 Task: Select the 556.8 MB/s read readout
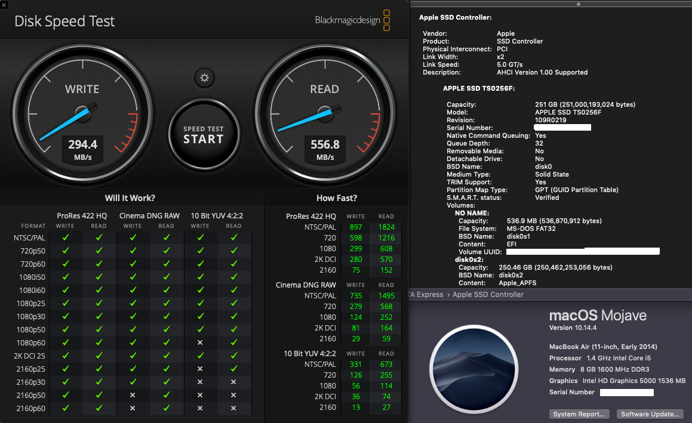325,150
